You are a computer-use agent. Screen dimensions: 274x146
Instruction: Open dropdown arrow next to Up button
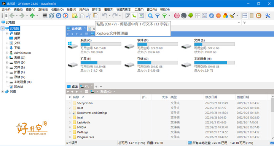click(x=37, y=16)
